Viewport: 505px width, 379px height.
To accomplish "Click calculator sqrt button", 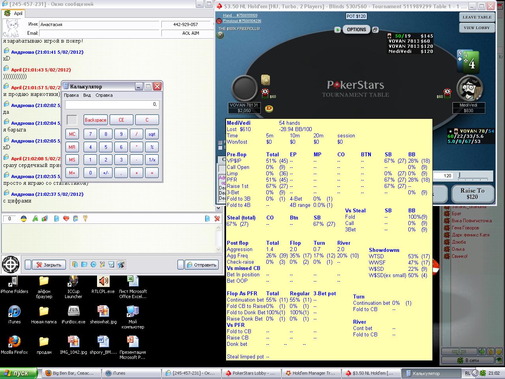I will point(152,134).
